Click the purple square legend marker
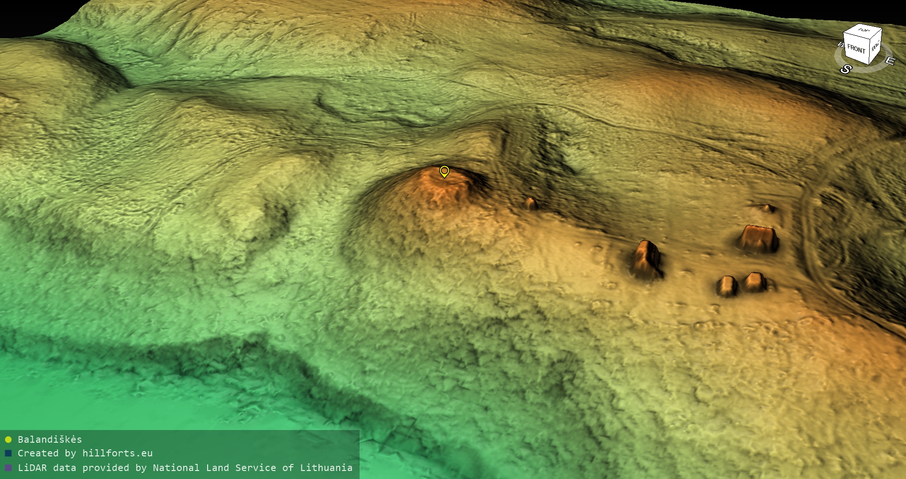The height and width of the screenshot is (479, 906). [8, 468]
